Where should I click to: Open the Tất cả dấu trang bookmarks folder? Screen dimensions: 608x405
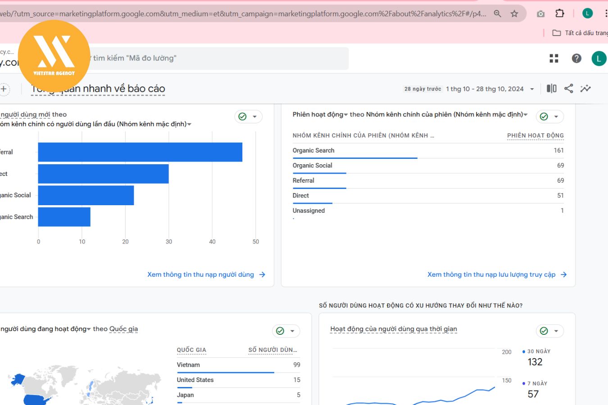click(580, 33)
